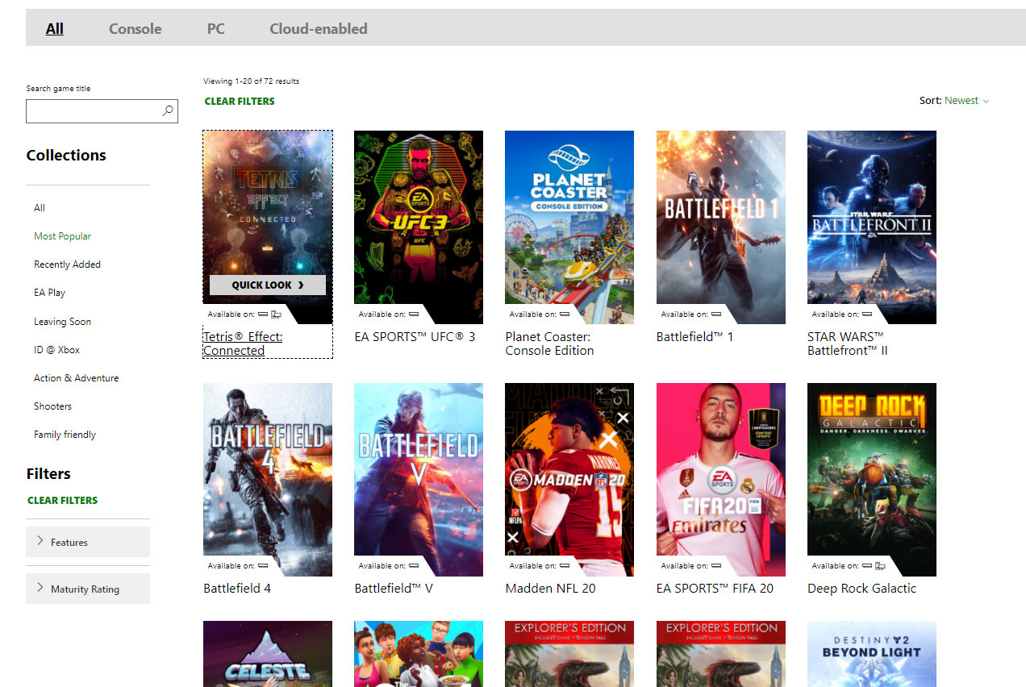Click QUICK LOOK on Tetris Effect
The image size is (1026, 687).
pyautogui.click(x=268, y=285)
